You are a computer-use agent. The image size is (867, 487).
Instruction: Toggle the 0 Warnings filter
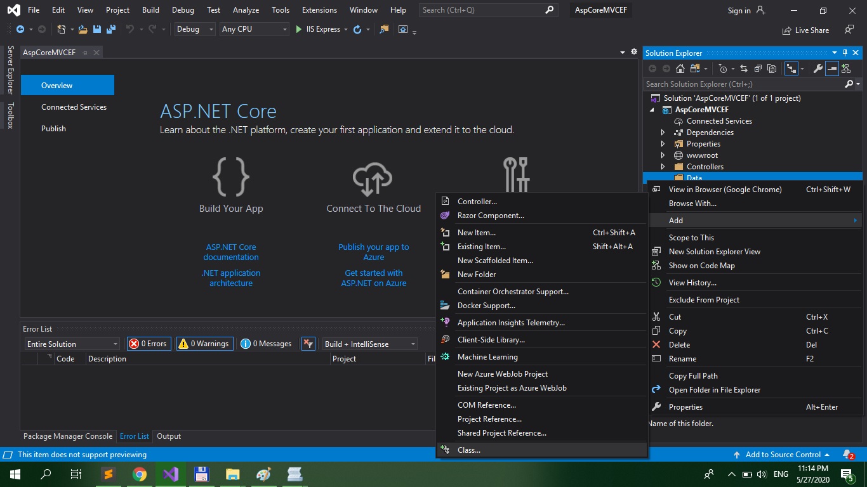pos(204,344)
